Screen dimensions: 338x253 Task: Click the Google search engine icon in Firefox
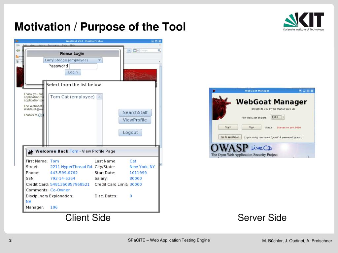(x=135, y=50)
